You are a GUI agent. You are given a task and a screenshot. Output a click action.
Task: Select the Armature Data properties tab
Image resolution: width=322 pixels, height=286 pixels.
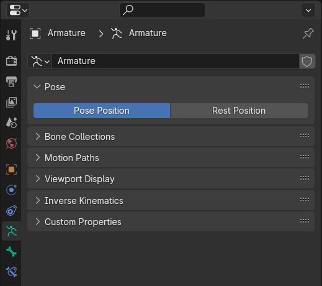(x=11, y=231)
